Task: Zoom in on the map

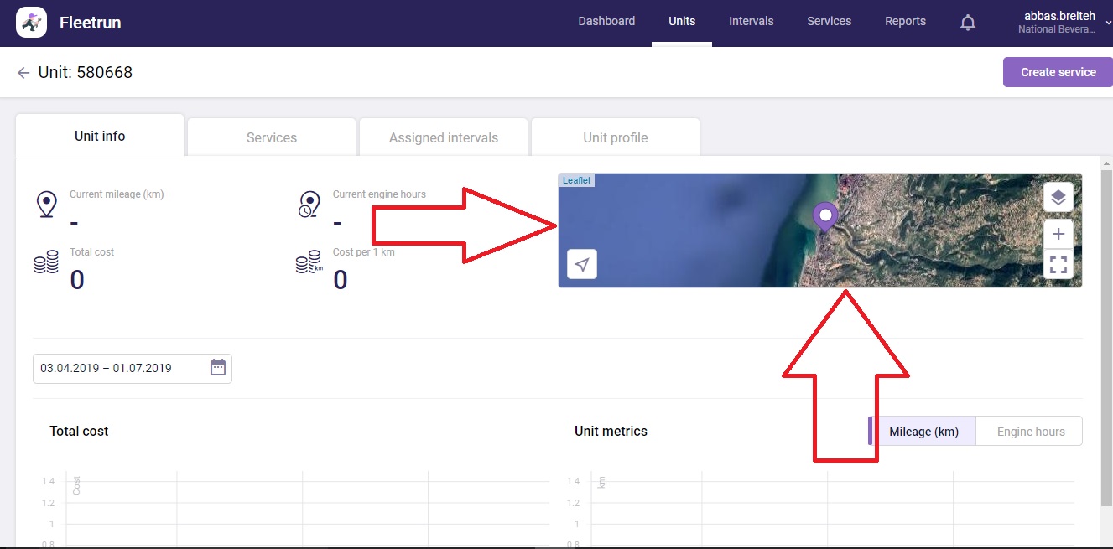Action: [1058, 234]
